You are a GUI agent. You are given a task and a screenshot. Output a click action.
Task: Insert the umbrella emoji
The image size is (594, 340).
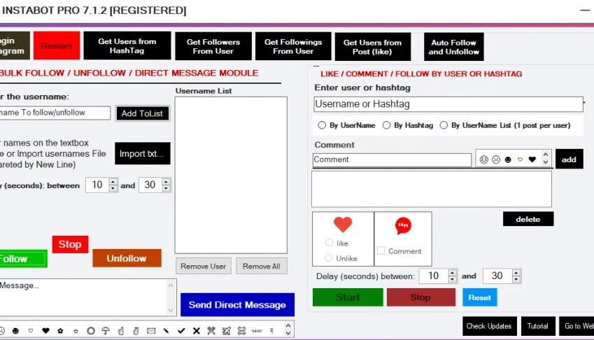click(106, 331)
